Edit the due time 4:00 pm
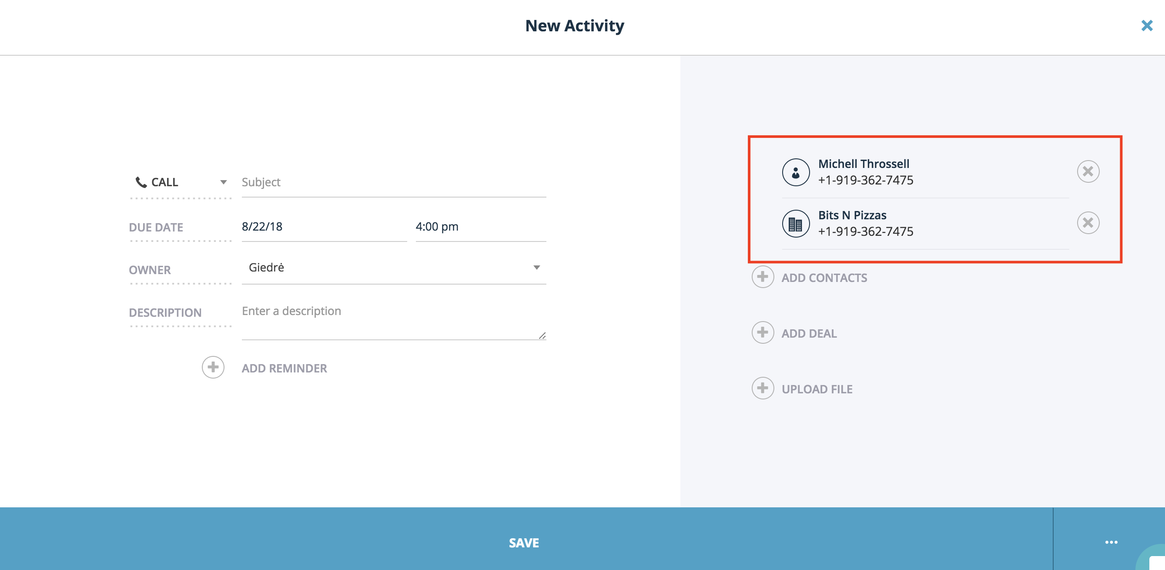Screen dimensions: 1165x570 [x=481, y=227]
